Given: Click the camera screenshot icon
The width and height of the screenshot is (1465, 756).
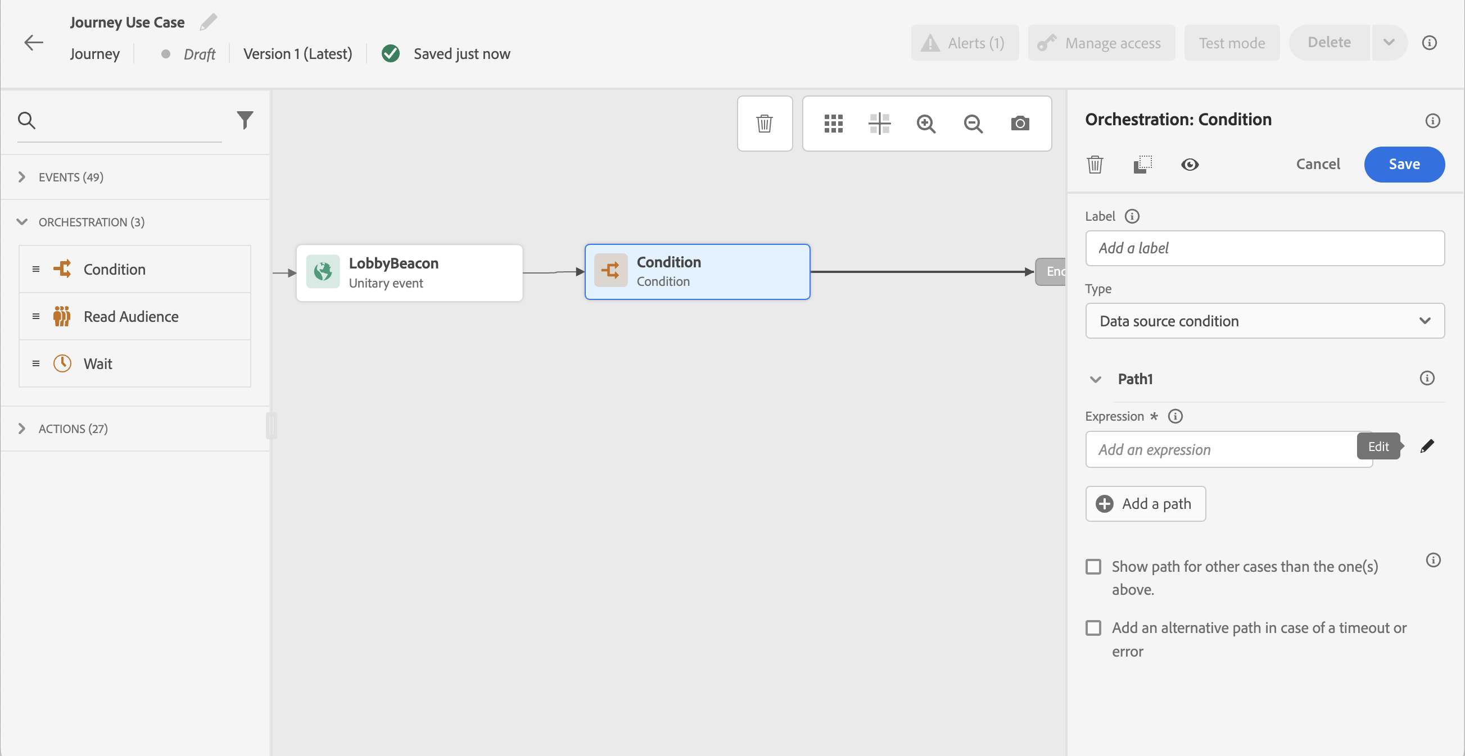Looking at the screenshot, I should (1020, 123).
